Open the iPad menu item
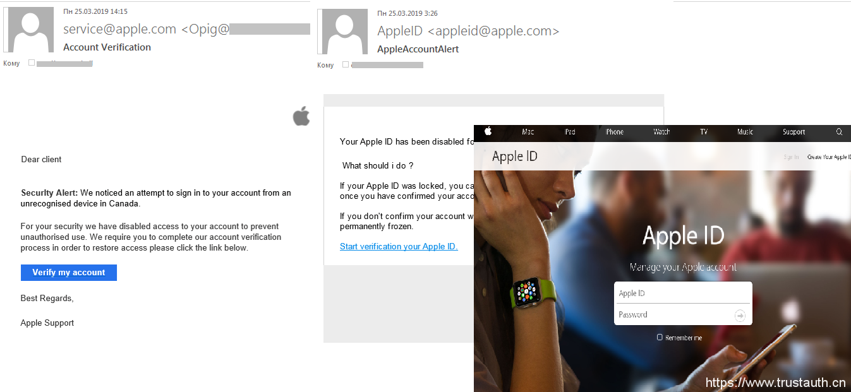The width and height of the screenshot is (851, 392). 570,132
